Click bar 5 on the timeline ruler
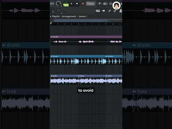Image resolution: width=172 pixels, height=129 pixels. [78, 24]
